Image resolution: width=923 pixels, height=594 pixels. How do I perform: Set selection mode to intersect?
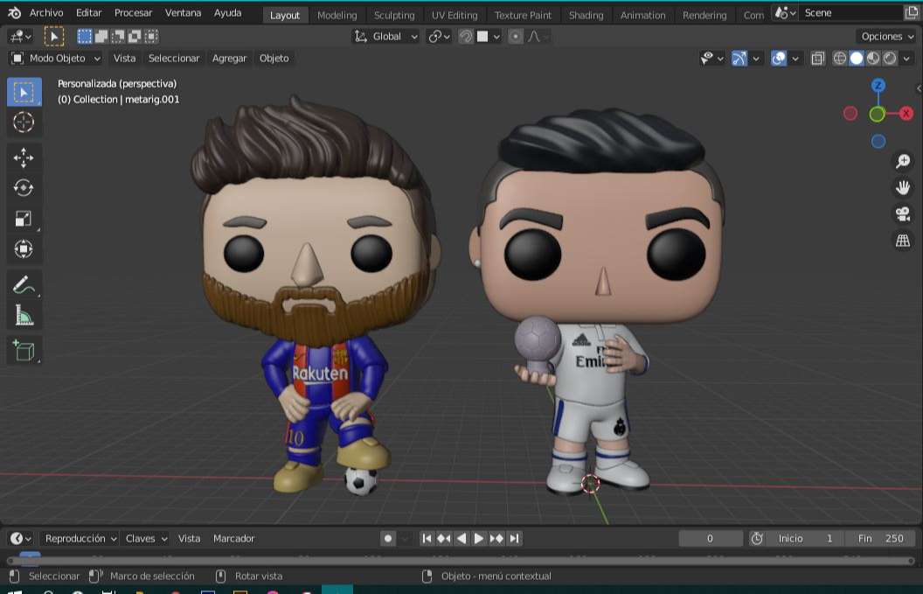[x=150, y=37]
